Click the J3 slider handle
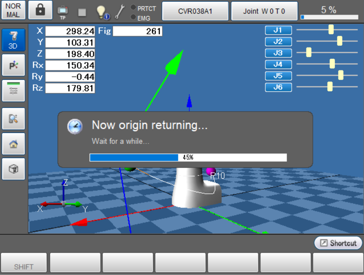 coord(309,53)
